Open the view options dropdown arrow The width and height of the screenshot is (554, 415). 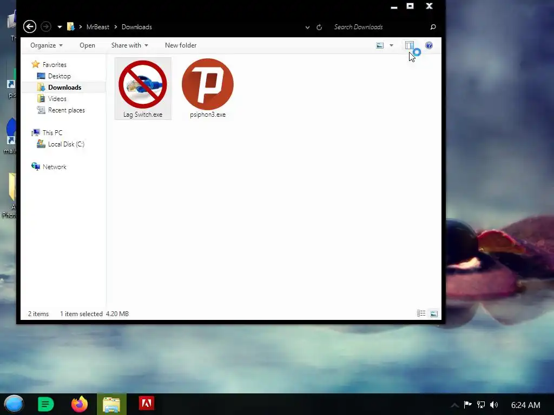click(391, 45)
